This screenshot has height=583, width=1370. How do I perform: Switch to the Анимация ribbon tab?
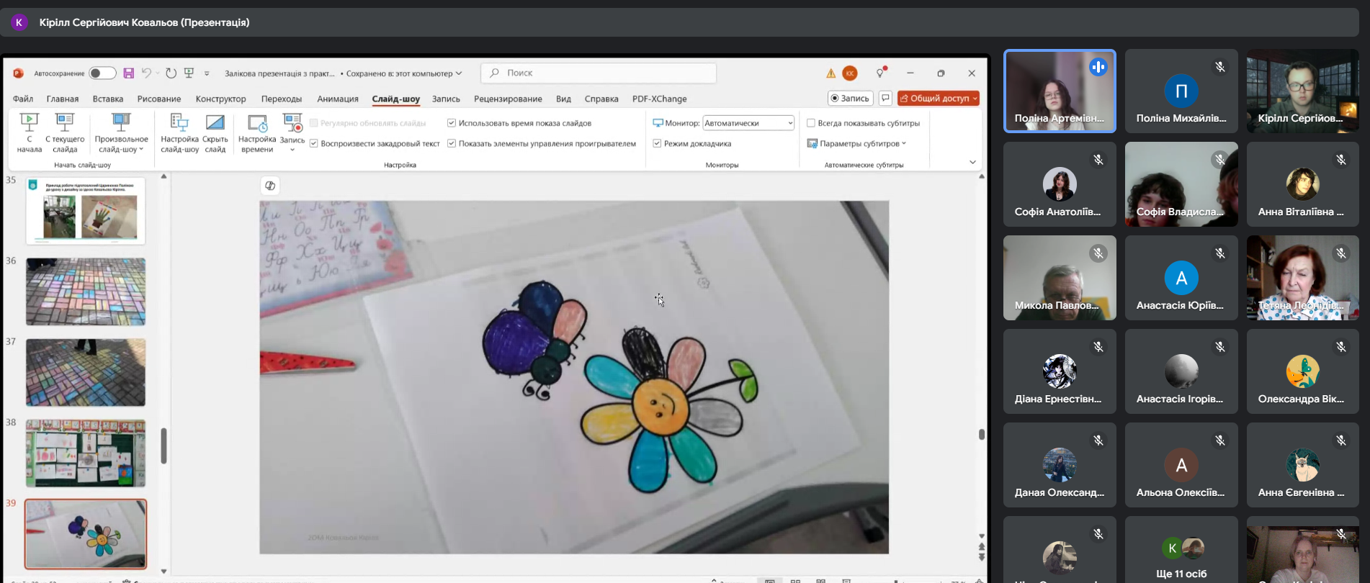click(337, 99)
